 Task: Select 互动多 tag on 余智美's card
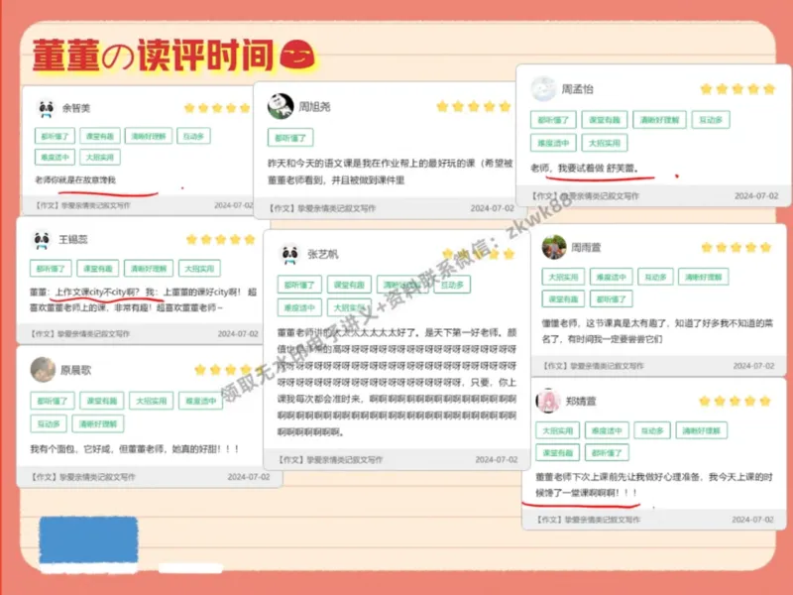point(193,136)
